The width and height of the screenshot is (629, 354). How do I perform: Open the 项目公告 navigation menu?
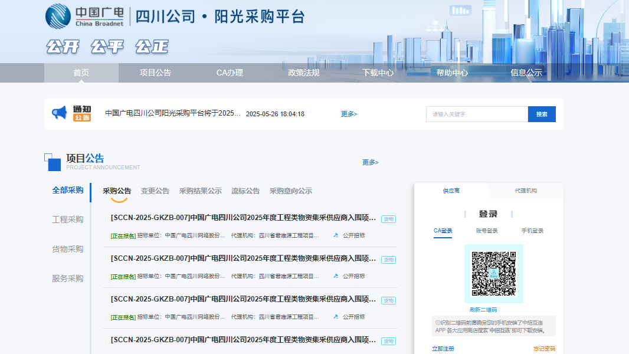coord(155,73)
